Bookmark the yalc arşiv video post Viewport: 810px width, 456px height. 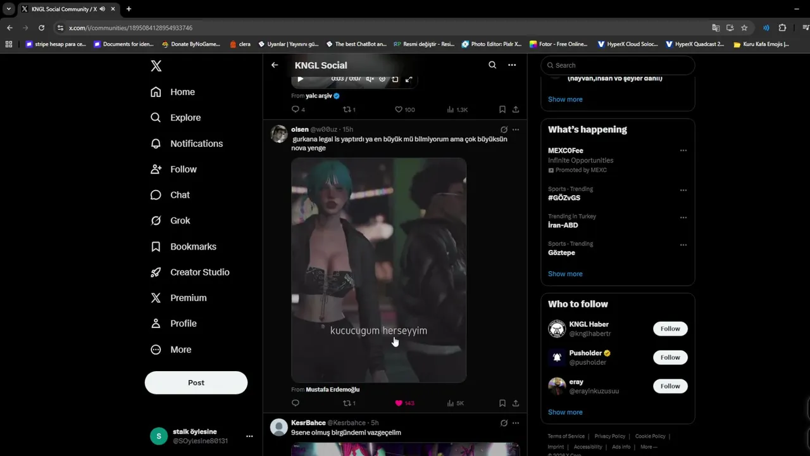(502, 110)
